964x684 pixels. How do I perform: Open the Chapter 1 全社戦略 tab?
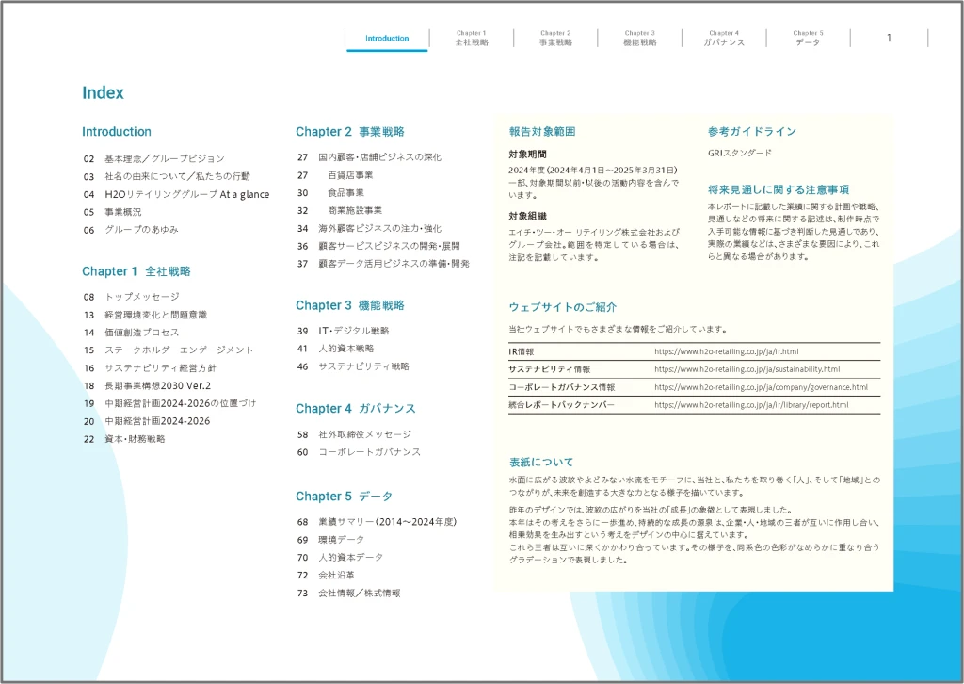click(x=471, y=38)
